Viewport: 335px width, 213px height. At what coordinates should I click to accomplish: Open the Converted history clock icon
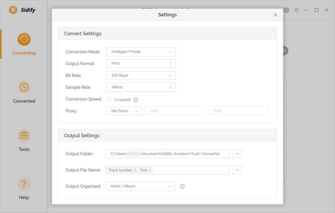click(24, 87)
